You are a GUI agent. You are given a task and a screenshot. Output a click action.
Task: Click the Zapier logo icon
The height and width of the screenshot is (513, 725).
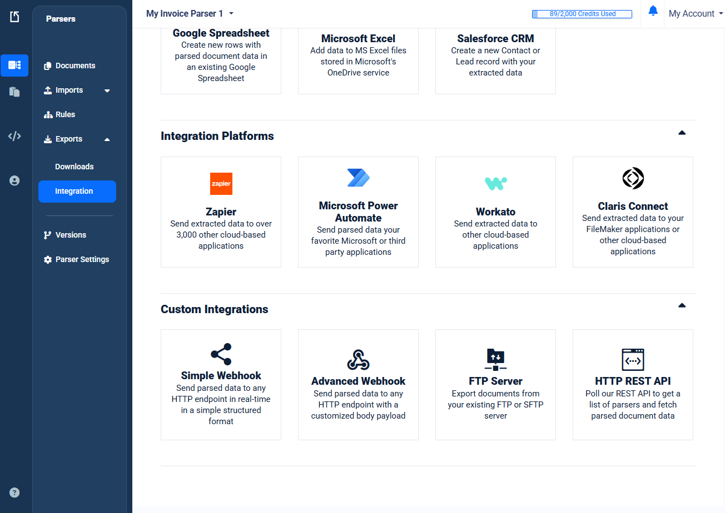(x=221, y=184)
